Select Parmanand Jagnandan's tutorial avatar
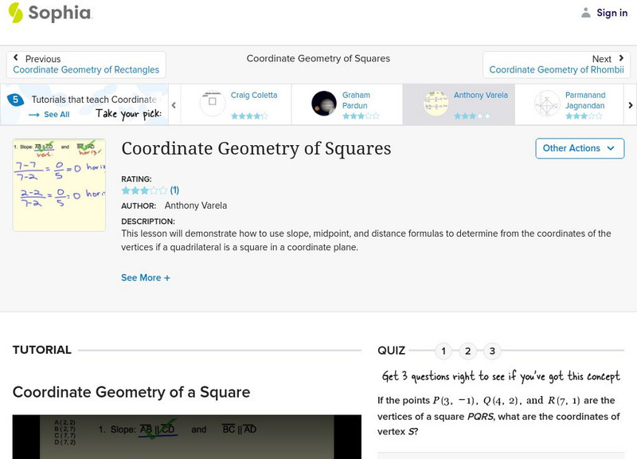 547,104
